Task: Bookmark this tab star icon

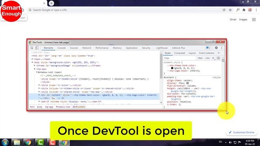Action: click(x=230, y=10)
